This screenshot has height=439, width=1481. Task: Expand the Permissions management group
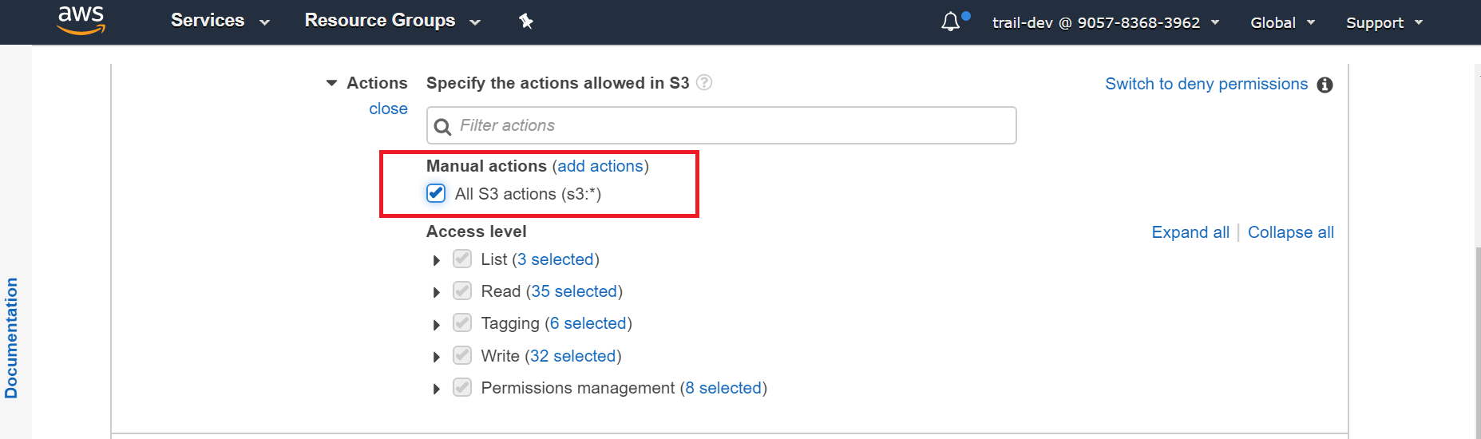coord(437,389)
